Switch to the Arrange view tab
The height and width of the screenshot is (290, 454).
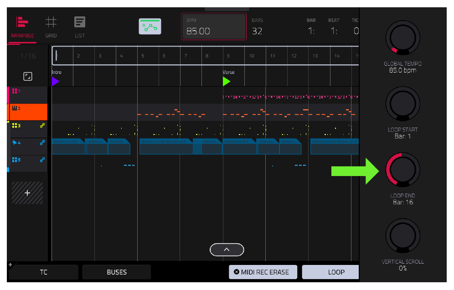[x=22, y=28]
